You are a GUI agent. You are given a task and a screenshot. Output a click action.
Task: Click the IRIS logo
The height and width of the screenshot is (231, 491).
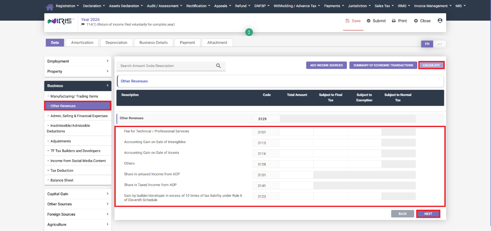click(x=61, y=21)
